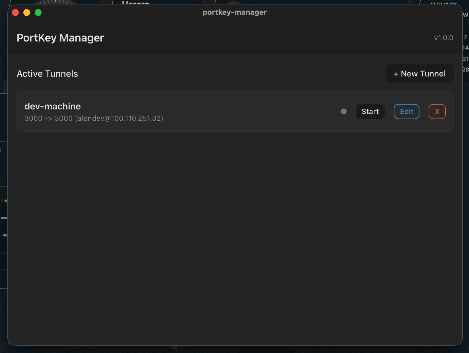Screen dimensions: 469x353
Task: Click the January calendar header behind the window
Action: coord(443,3)
